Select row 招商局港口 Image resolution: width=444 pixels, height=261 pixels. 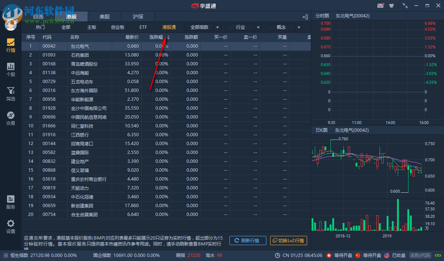[x=166, y=144]
